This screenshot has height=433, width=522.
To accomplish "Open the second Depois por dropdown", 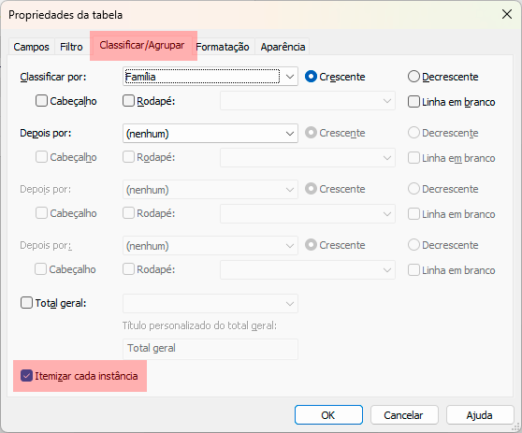I will pos(210,189).
